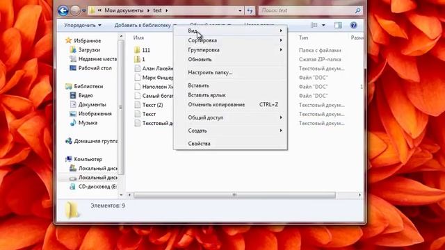445x250 pixels.
Task: Open Help with the question mark icon
Action: point(353,25)
